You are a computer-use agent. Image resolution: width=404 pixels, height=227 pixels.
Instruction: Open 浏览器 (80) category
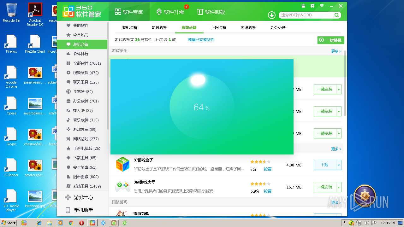click(82, 91)
